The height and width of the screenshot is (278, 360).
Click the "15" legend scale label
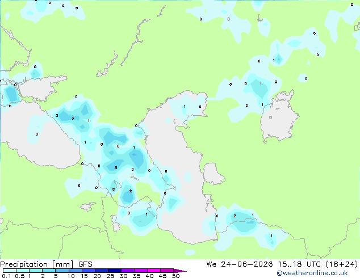pyautogui.click(x=84, y=276)
